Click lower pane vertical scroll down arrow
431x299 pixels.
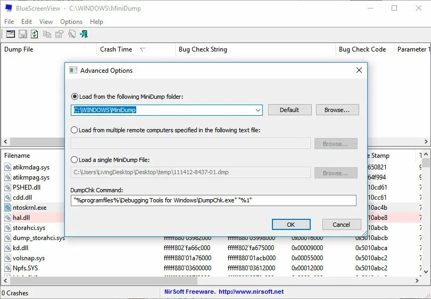426,272
